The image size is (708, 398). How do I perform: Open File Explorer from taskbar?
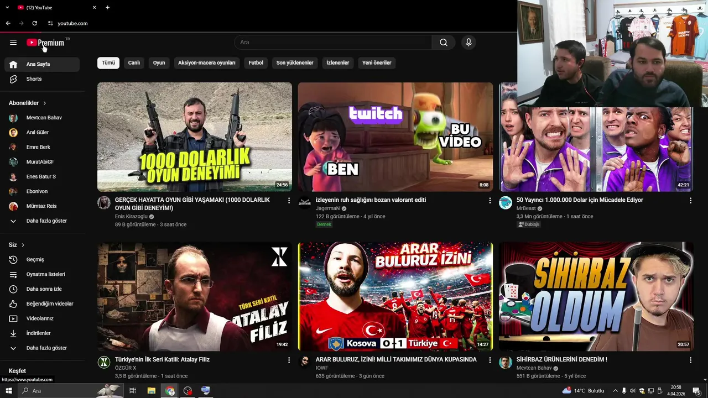(151, 391)
